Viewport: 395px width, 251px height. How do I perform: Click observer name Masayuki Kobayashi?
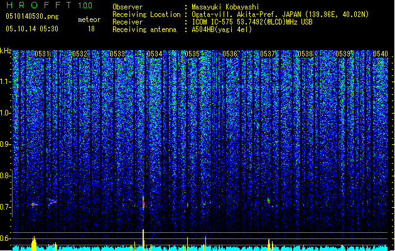pyautogui.click(x=225, y=7)
